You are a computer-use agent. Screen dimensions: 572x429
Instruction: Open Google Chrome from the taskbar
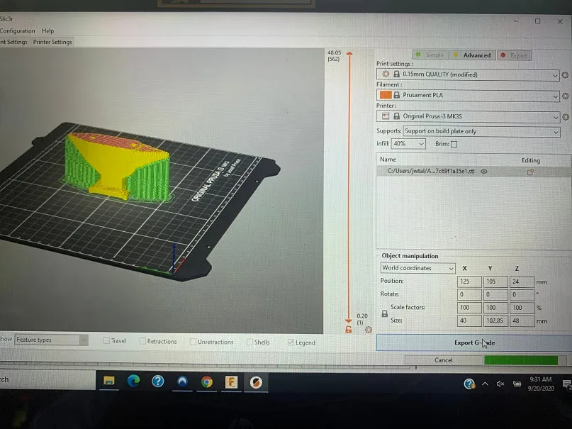point(207,382)
